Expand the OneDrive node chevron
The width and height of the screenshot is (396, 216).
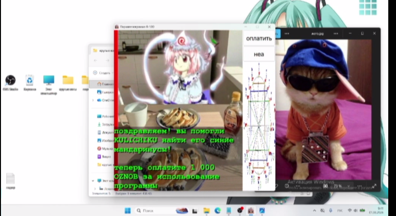[93, 100]
